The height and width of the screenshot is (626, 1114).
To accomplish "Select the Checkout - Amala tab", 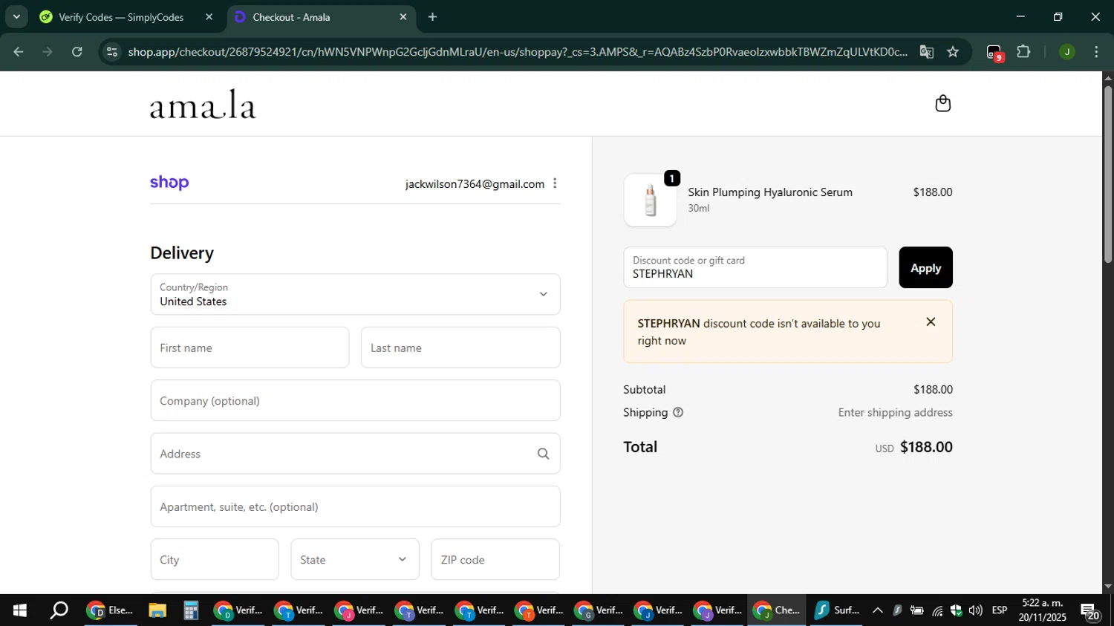I will coord(321,17).
